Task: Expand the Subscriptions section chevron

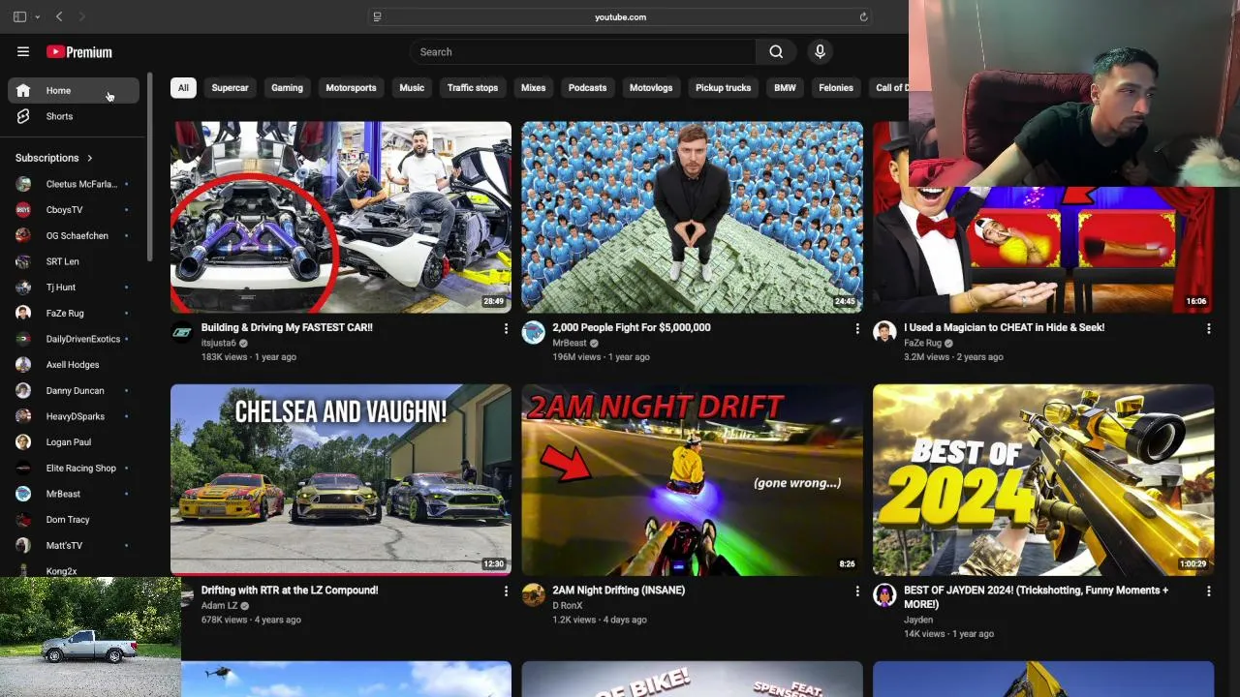Action: pos(90,158)
